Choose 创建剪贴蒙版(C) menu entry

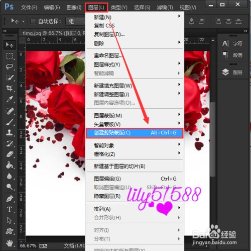135,133
